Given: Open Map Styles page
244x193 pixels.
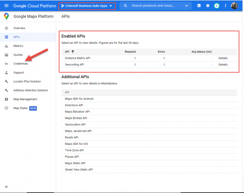Looking at the screenshot, I should pos(21,108).
